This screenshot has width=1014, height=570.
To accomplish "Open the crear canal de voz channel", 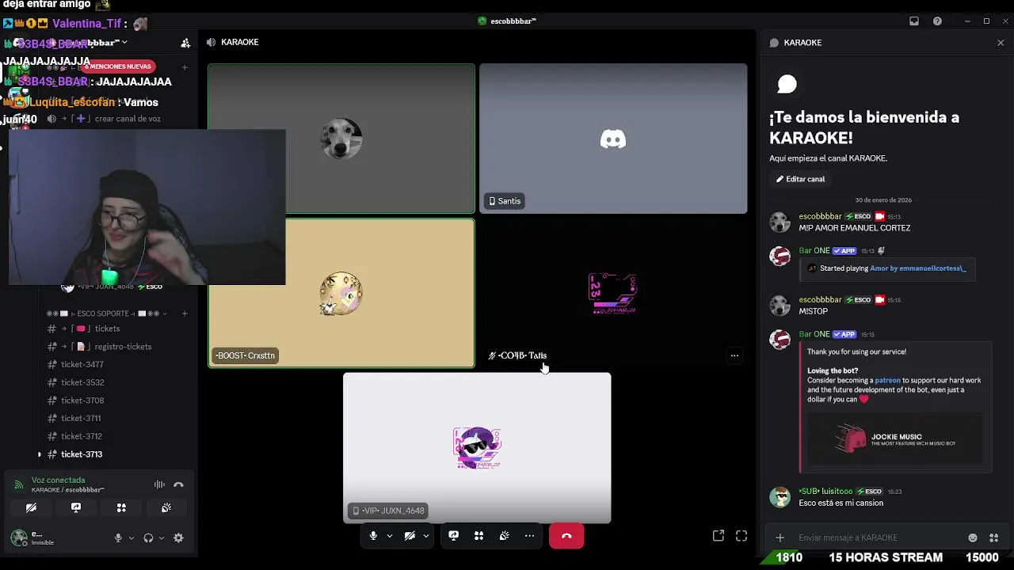I will pos(128,119).
